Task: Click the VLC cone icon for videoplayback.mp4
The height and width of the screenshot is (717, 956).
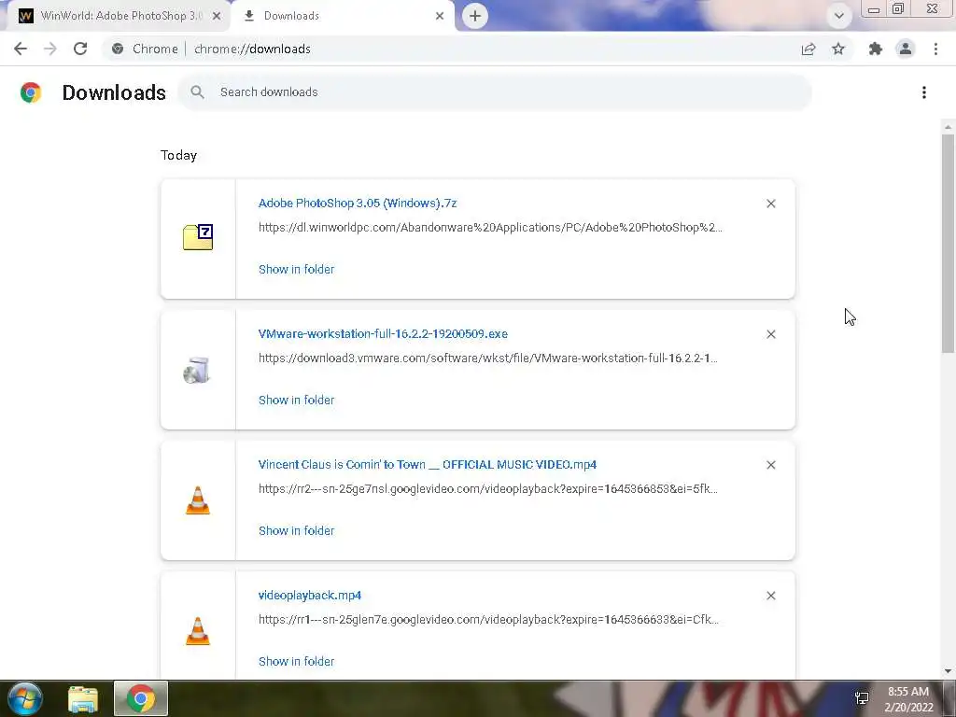Action: point(198,631)
